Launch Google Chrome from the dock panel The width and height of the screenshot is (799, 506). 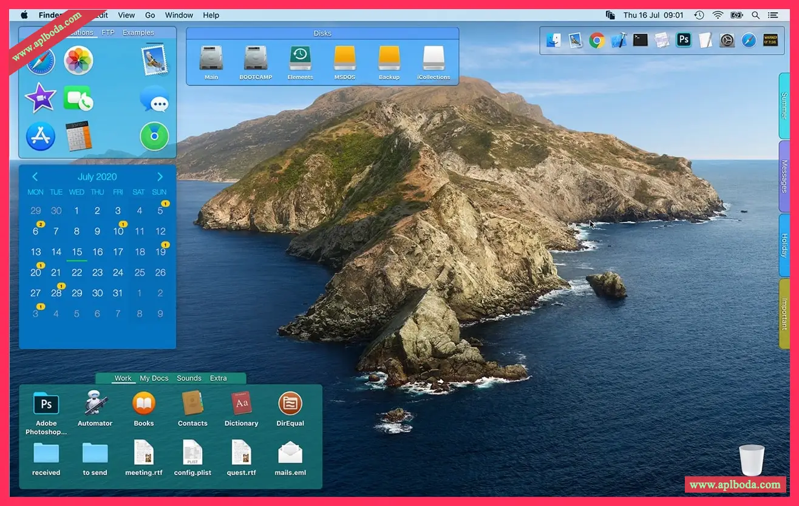(597, 40)
